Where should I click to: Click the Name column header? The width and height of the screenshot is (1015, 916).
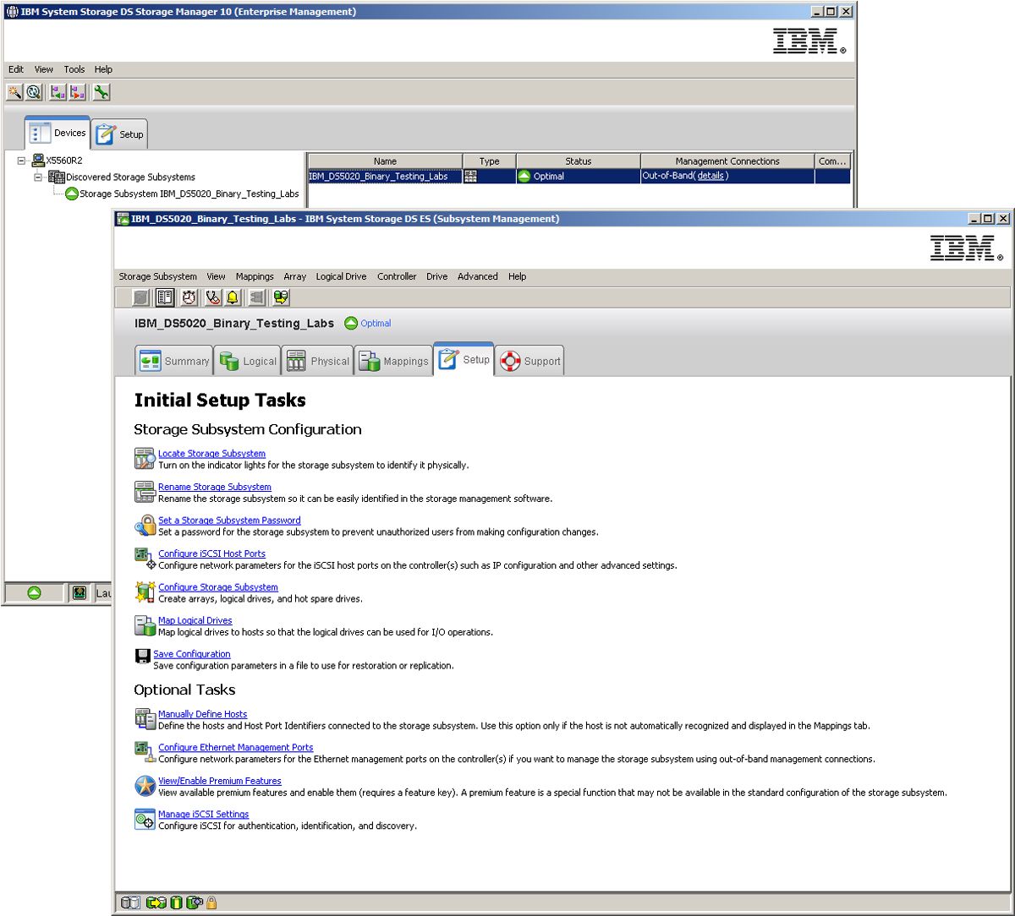coord(385,161)
